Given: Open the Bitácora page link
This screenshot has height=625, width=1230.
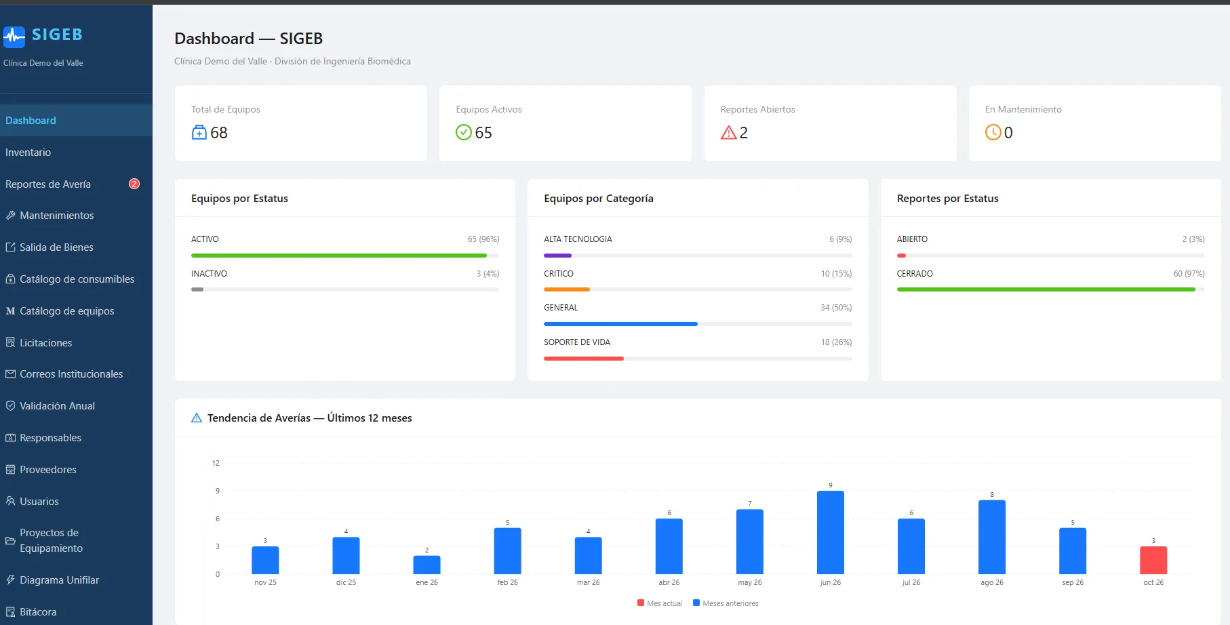Looking at the screenshot, I should click(76, 612).
